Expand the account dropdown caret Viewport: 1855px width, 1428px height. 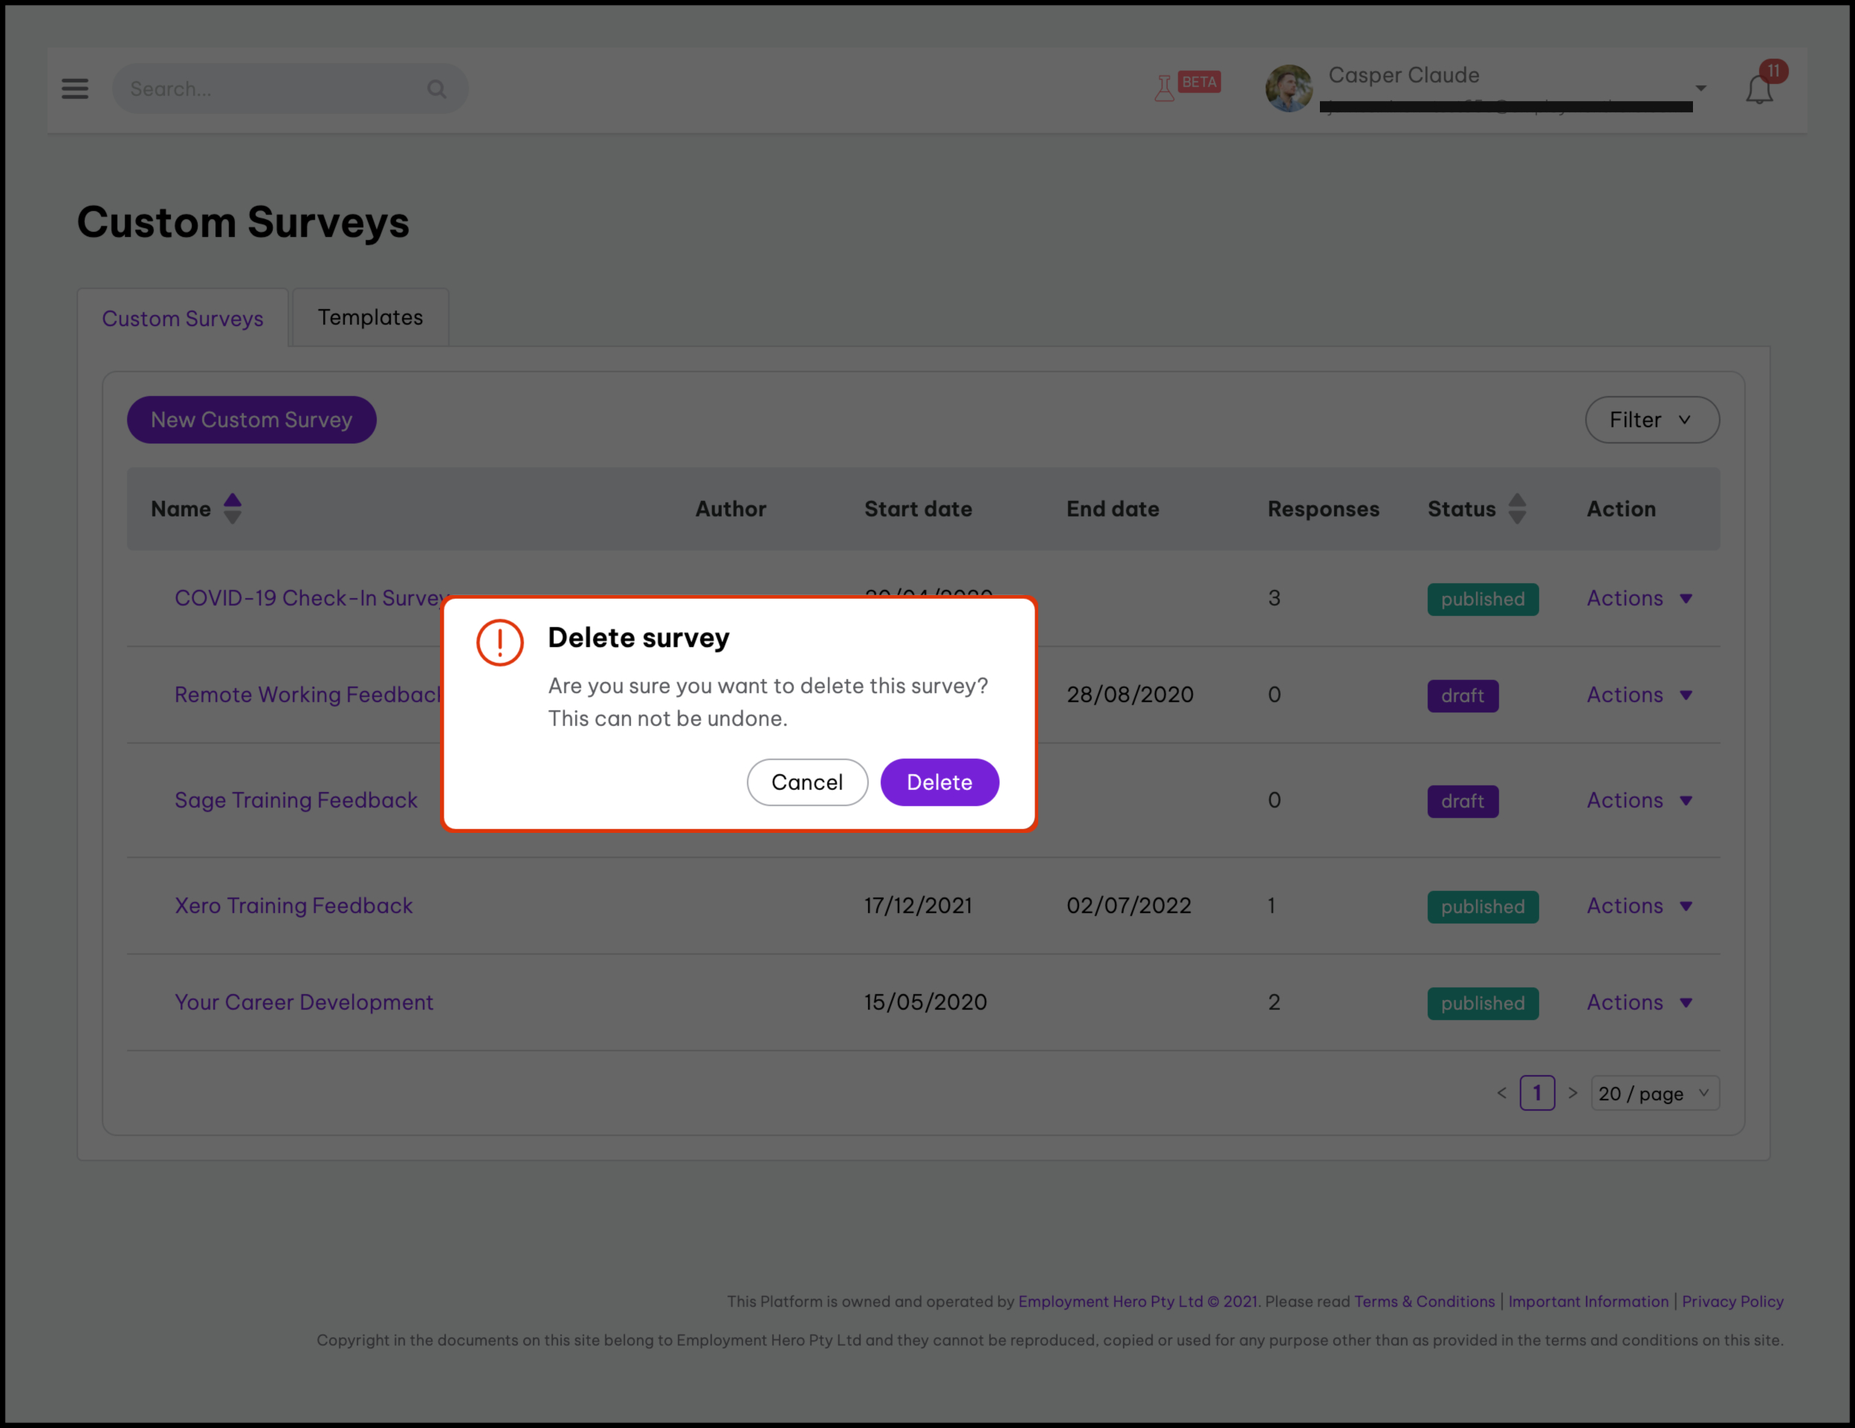(1700, 88)
